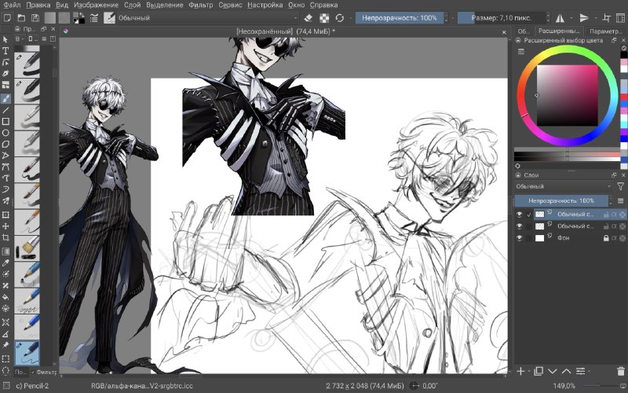Click the Фильтр button below the brush presets

point(44,372)
